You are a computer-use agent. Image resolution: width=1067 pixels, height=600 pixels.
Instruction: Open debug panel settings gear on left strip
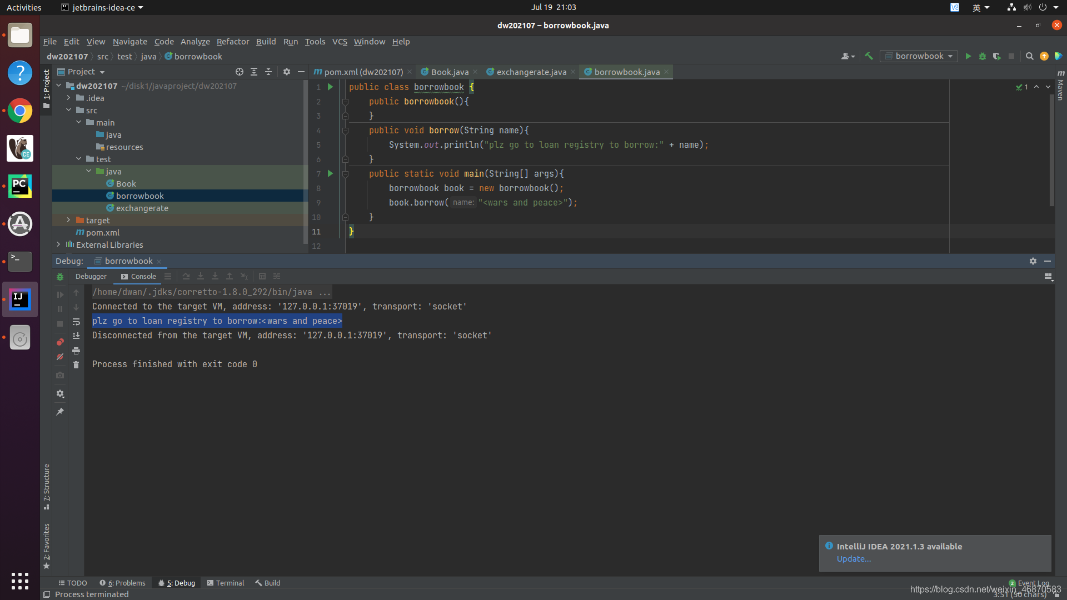pyautogui.click(x=60, y=394)
